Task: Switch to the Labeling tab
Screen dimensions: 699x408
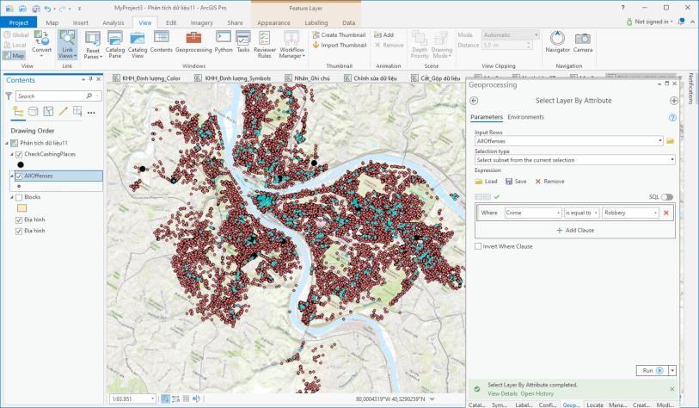Action: click(x=316, y=22)
